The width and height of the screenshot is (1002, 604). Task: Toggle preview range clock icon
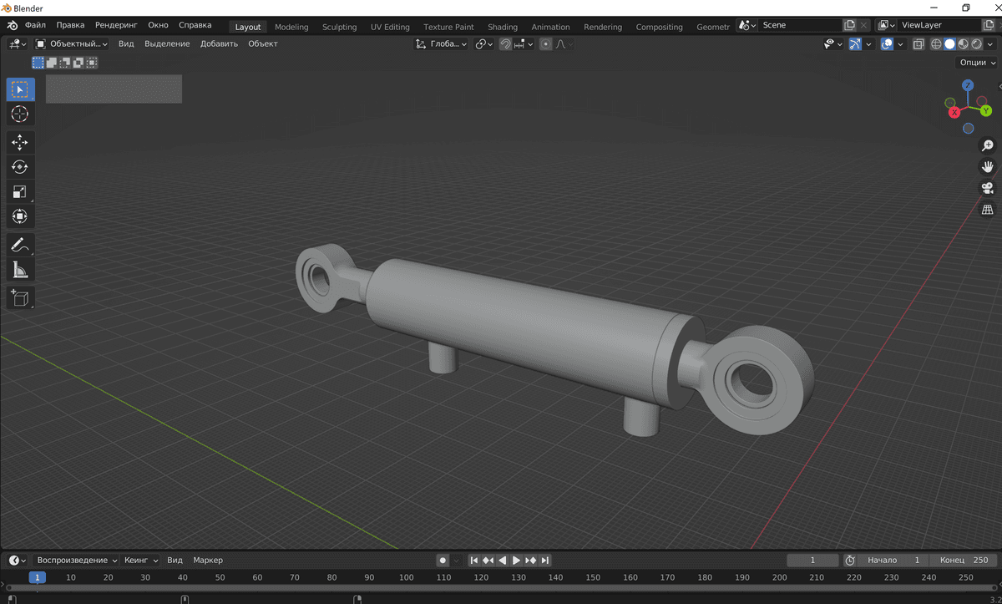tap(850, 560)
